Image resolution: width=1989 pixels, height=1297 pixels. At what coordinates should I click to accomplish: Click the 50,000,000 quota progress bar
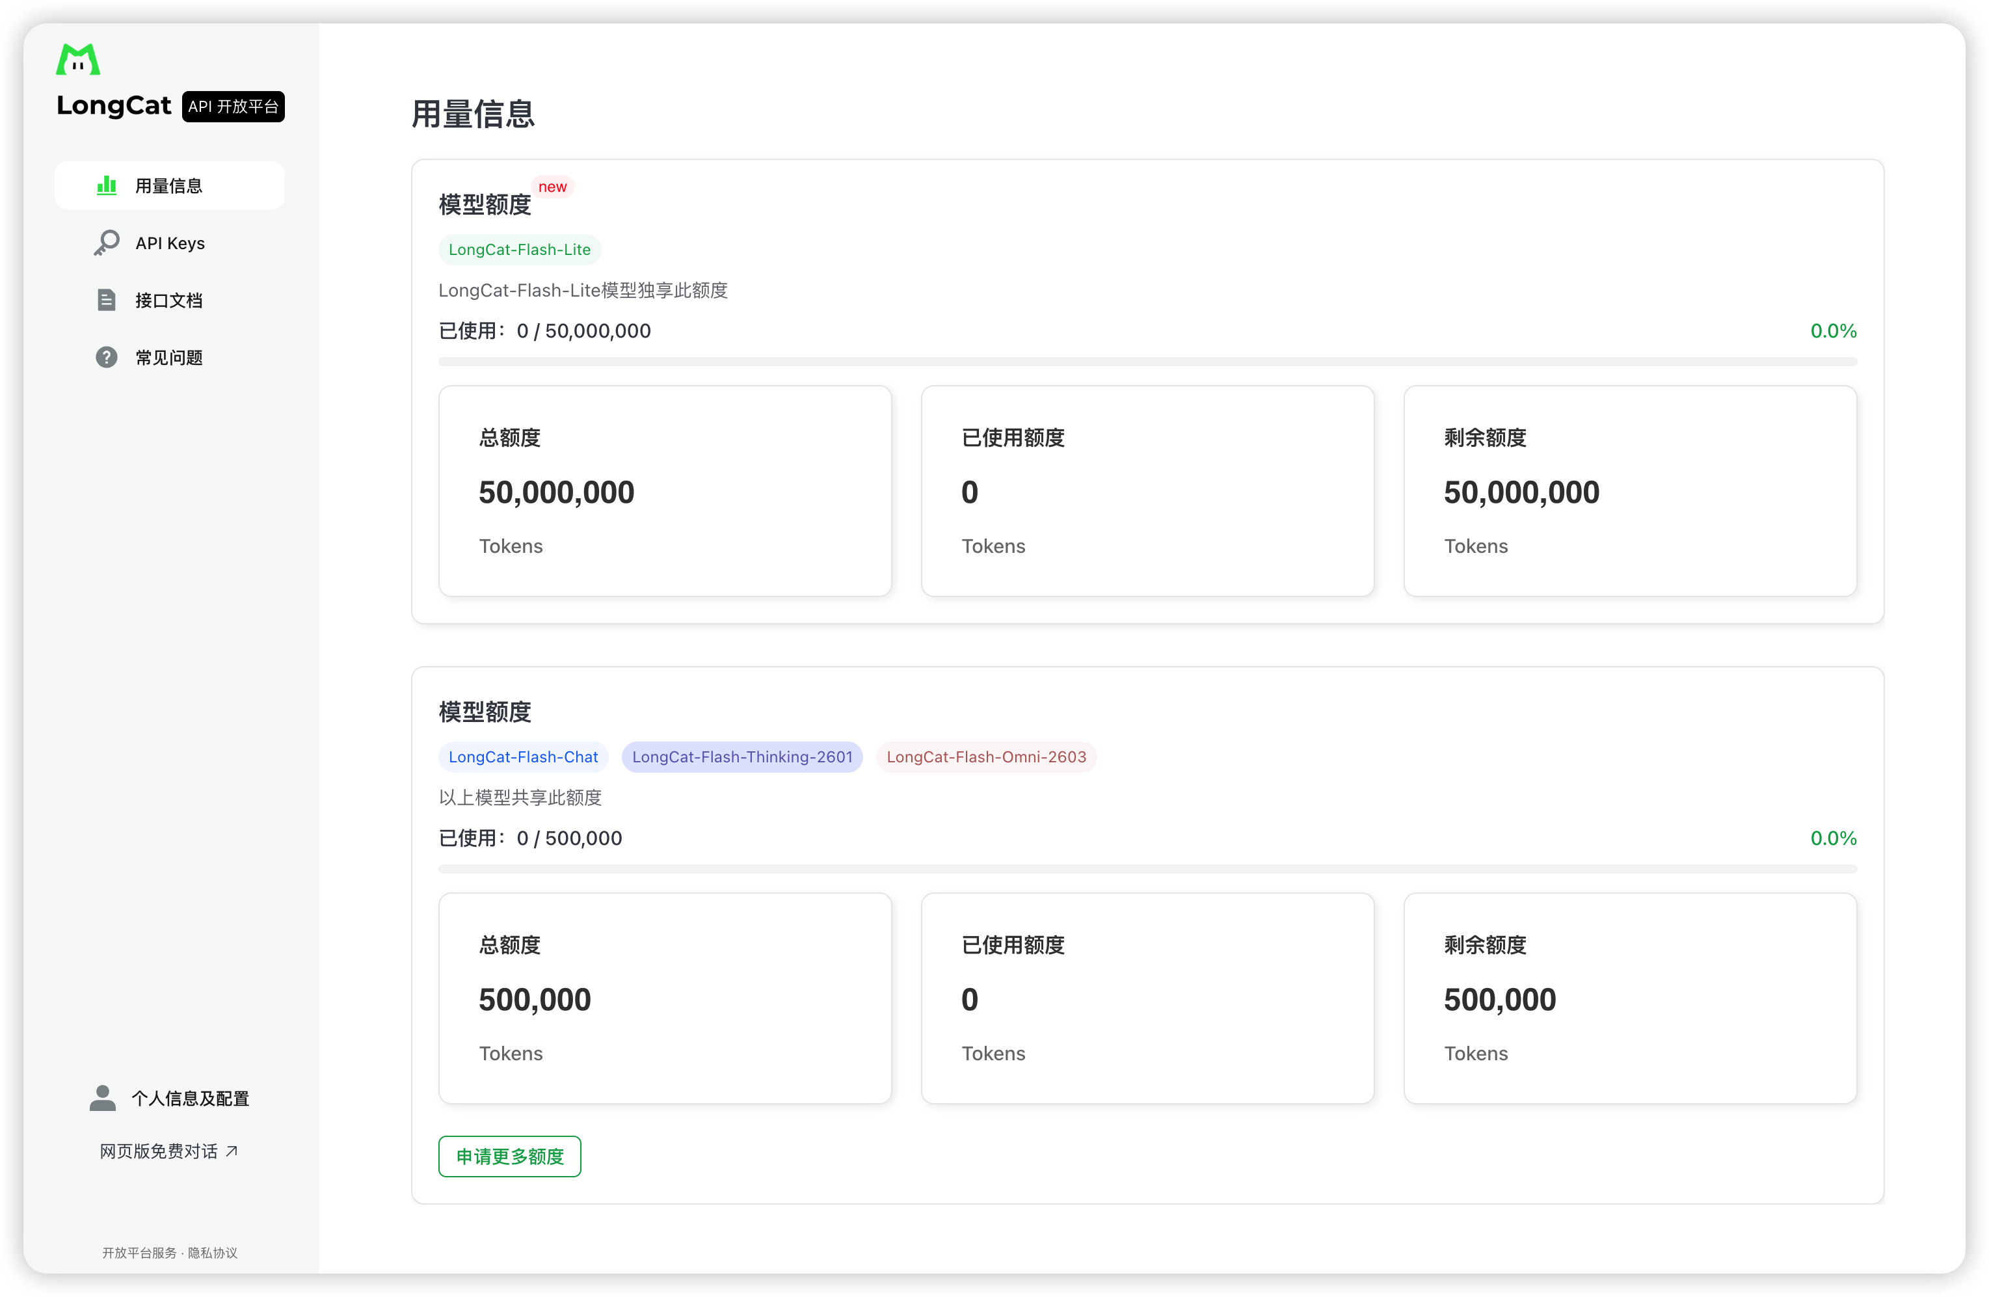pos(1147,362)
